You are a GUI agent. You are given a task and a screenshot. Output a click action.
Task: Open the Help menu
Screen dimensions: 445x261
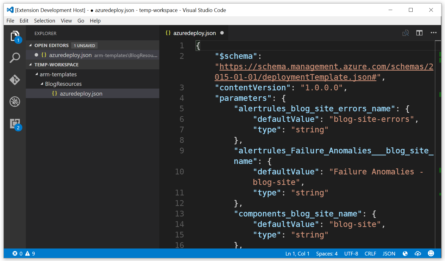(95, 21)
